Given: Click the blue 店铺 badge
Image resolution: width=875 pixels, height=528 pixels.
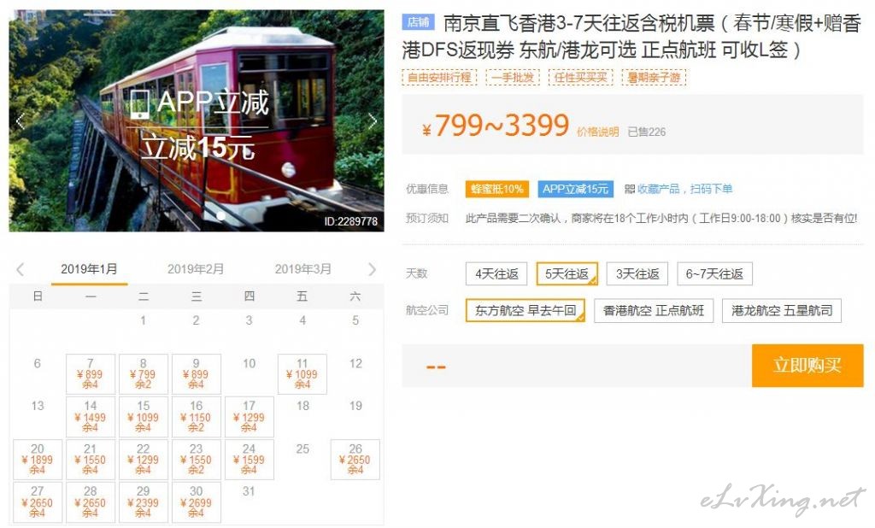Looking at the screenshot, I should (x=418, y=22).
